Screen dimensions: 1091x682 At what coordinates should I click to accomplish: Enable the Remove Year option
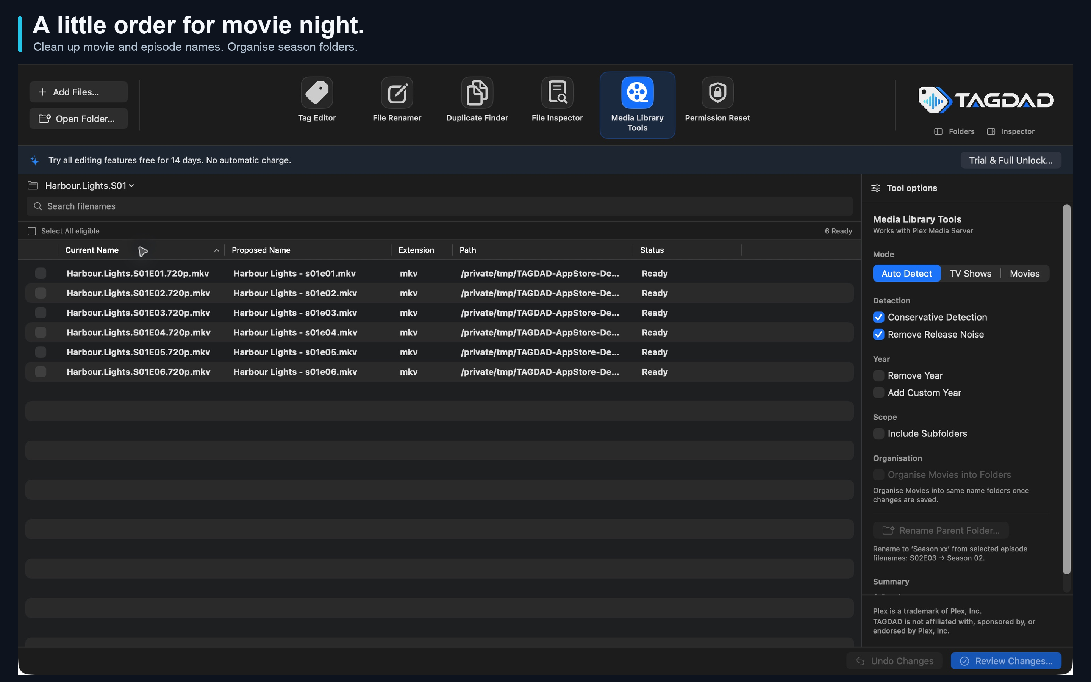[878, 375]
